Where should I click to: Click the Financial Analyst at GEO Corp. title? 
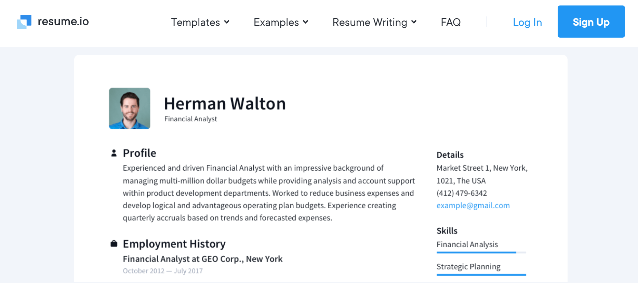click(x=203, y=259)
